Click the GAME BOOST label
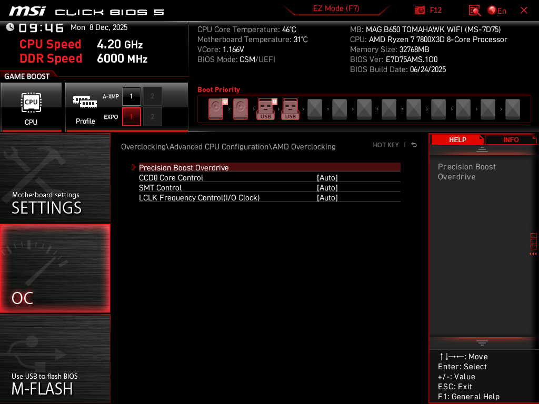Screen dimensions: 539x404 (27, 76)
